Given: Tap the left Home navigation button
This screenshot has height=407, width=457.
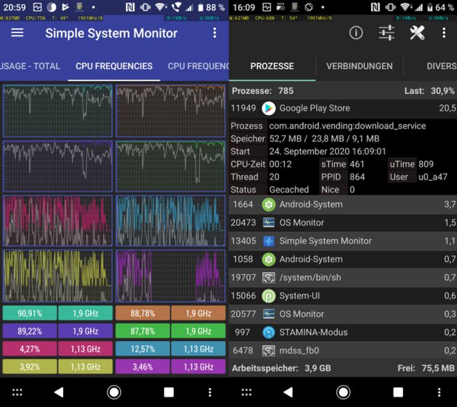Looking at the screenshot, I should point(114,392).
